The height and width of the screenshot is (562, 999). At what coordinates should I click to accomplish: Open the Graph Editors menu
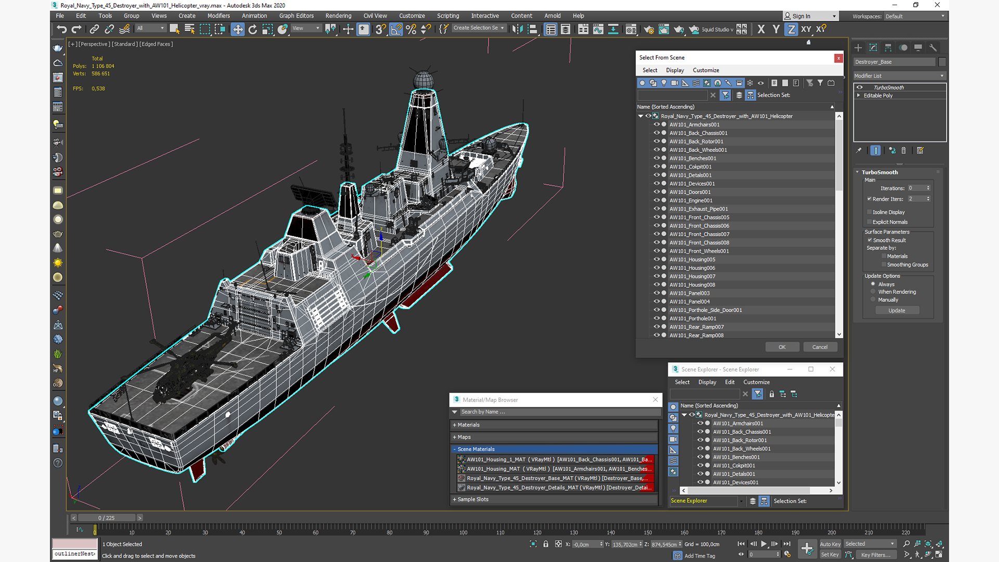296,16
